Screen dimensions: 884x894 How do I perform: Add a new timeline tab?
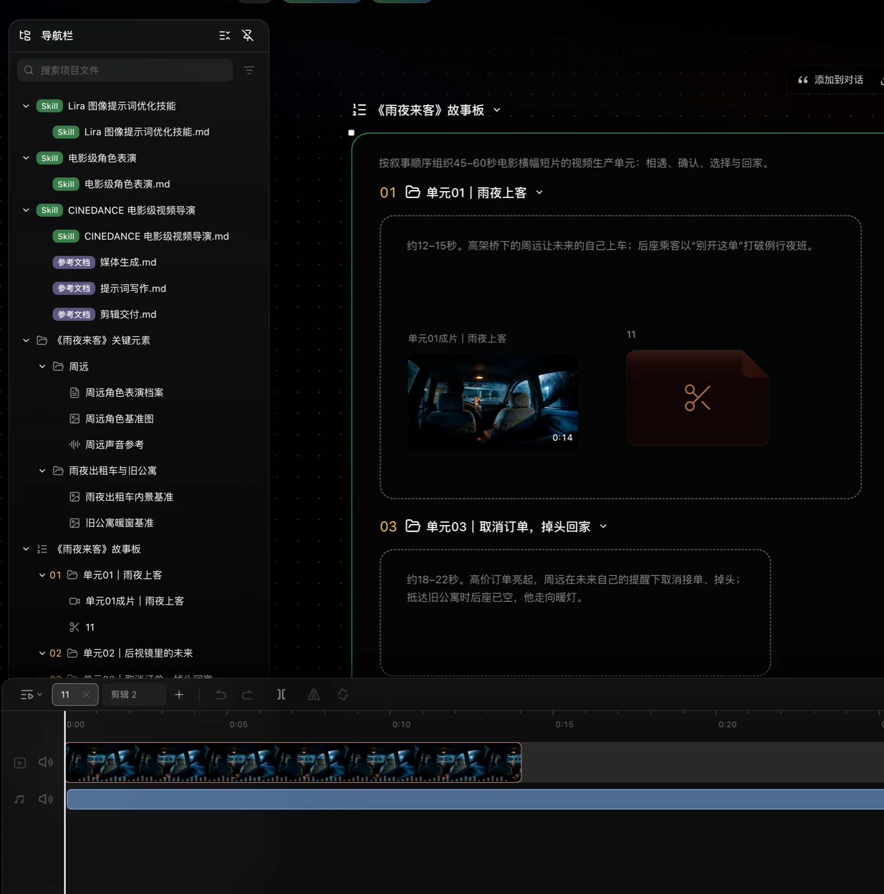tap(179, 695)
